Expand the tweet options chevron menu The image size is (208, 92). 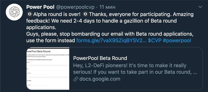coord(200,7)
